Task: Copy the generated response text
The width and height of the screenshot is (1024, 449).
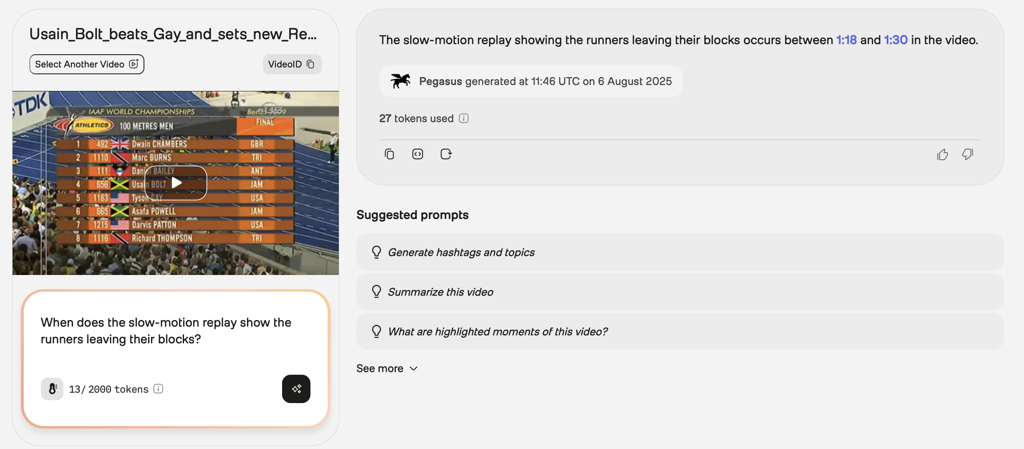Action: click(x=389, y=154)
